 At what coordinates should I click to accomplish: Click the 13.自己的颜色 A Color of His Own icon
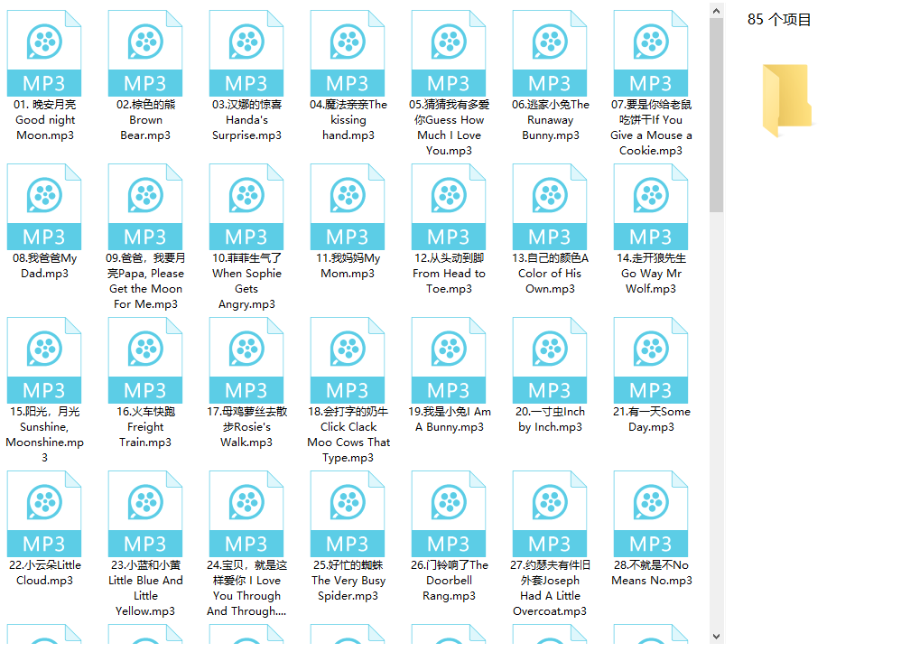point(550,207)
